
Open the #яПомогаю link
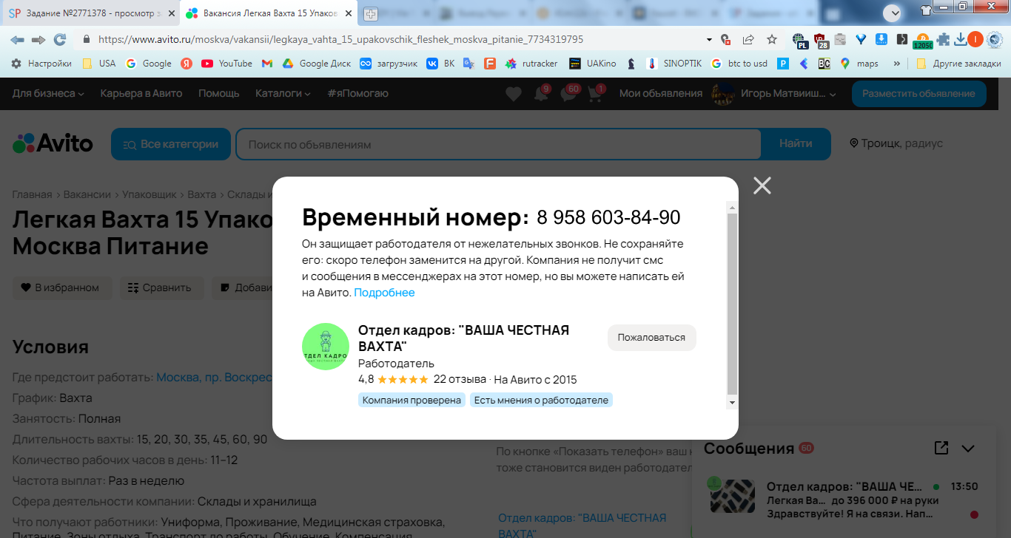[357, 93]
